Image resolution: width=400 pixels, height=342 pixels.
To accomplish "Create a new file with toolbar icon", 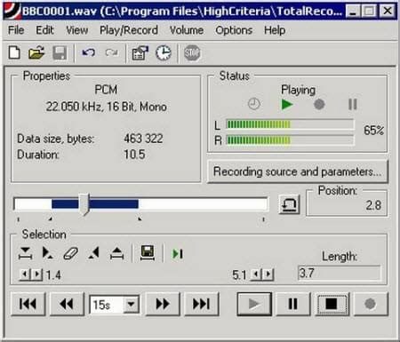I will tap(14, 53).
